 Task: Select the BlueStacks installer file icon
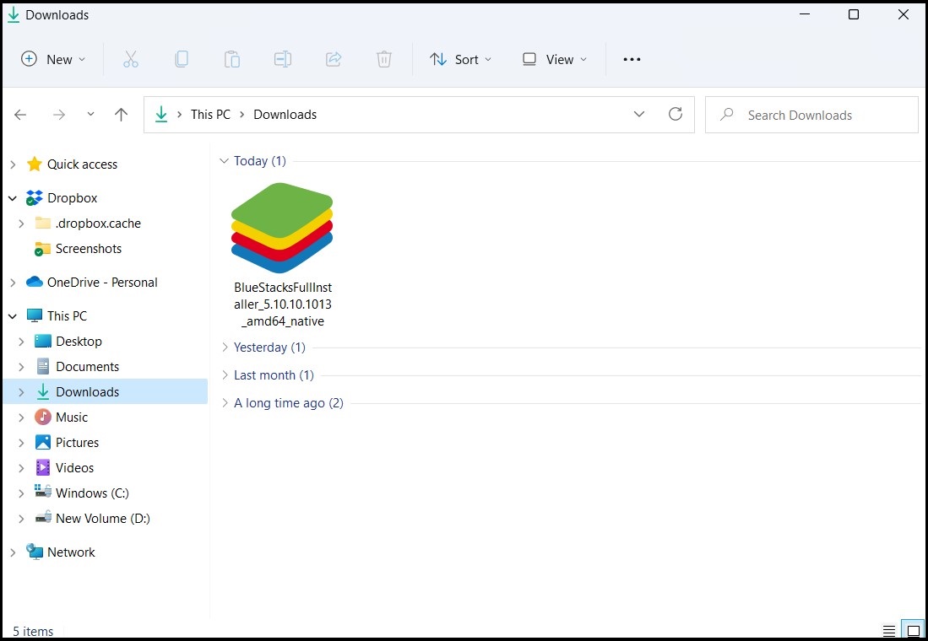pyautogui.click(x=282, y=229)
